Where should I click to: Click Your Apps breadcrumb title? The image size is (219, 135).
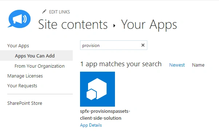(149, 25)
